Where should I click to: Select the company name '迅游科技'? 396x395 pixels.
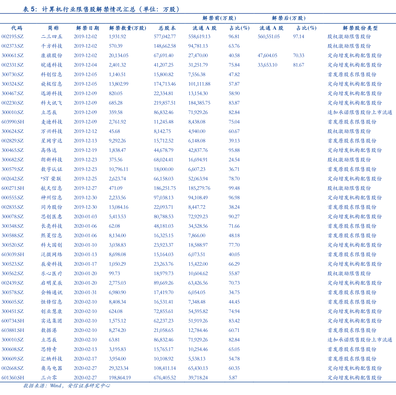(x=52, y=93)
